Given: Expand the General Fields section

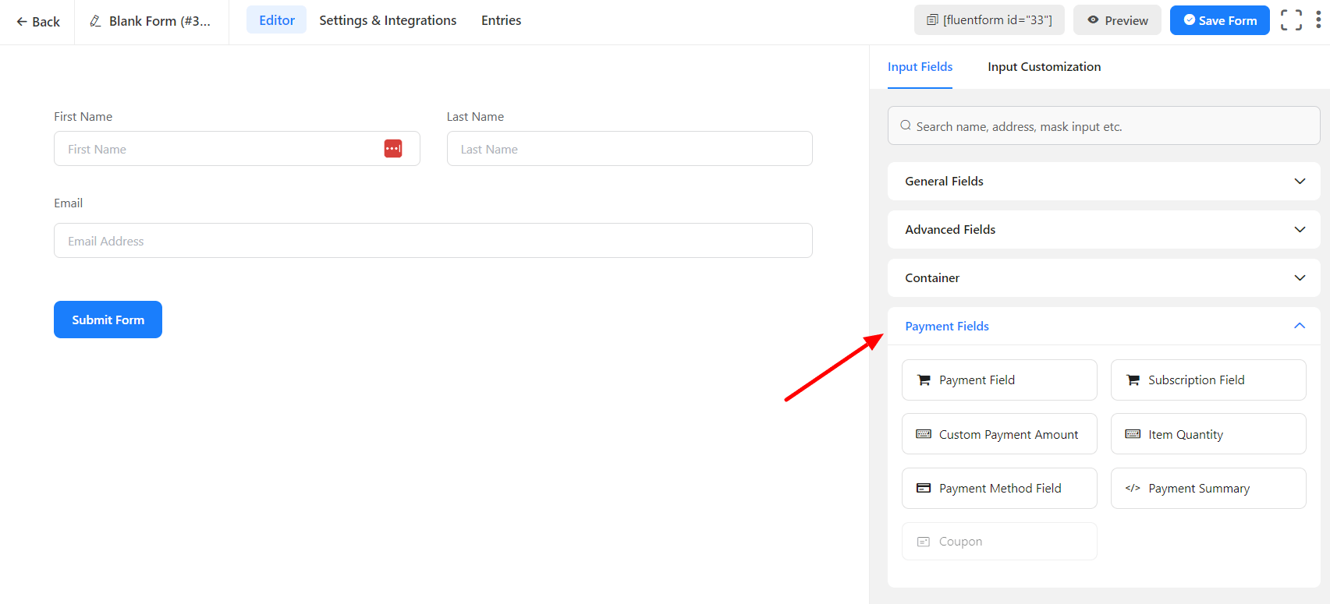Looking at the screenshot, I should (x=1103, y=182).
